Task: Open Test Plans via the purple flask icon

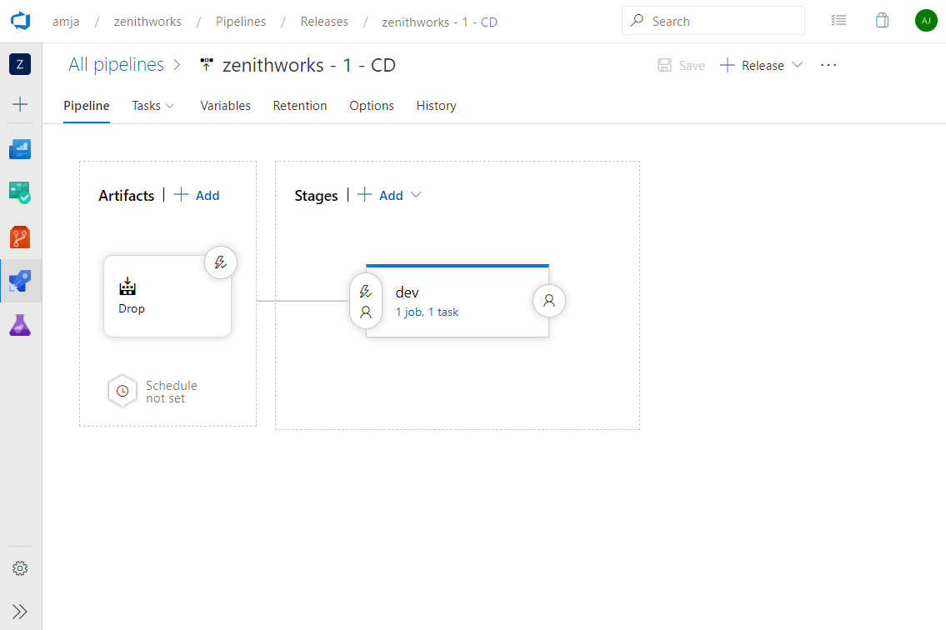Action: 20,325
